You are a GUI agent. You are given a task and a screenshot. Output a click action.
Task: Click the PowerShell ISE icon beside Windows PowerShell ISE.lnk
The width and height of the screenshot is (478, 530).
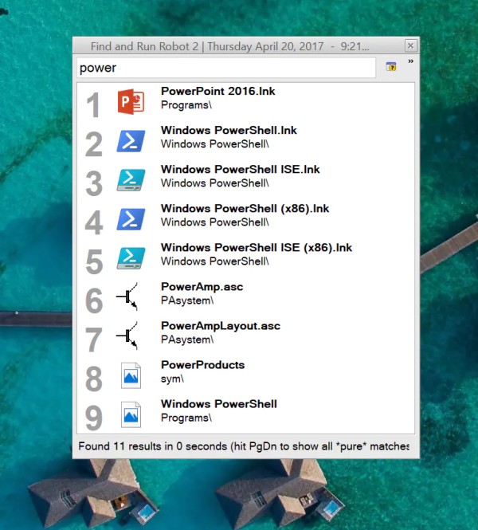131,180
